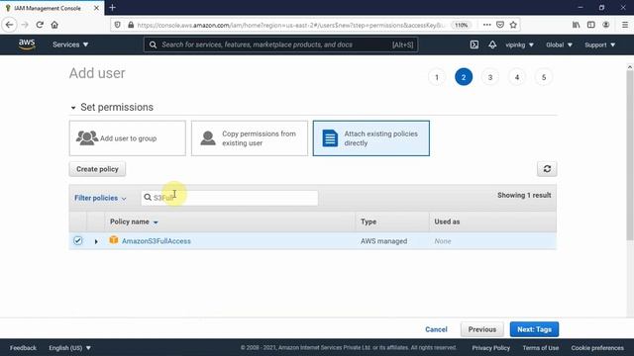Screen dimensions: 634x356
Task: Click the AWS managed type cell
Action: point(383,241)
